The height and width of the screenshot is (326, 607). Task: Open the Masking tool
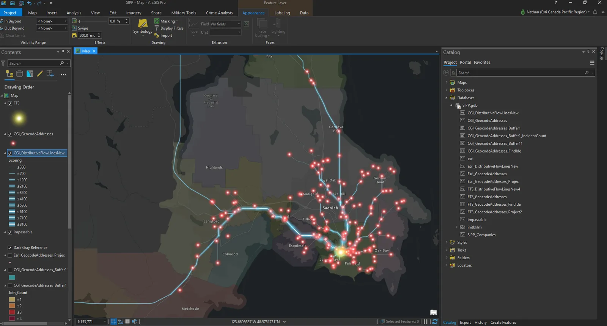pyautogui.click(x=166, y=21)
